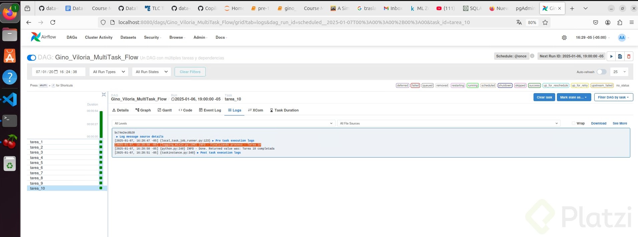The height and width of the screenshot is (237, 638).
Task: Click the Pocket save icon in toolbar
Action: click(596, 22)
